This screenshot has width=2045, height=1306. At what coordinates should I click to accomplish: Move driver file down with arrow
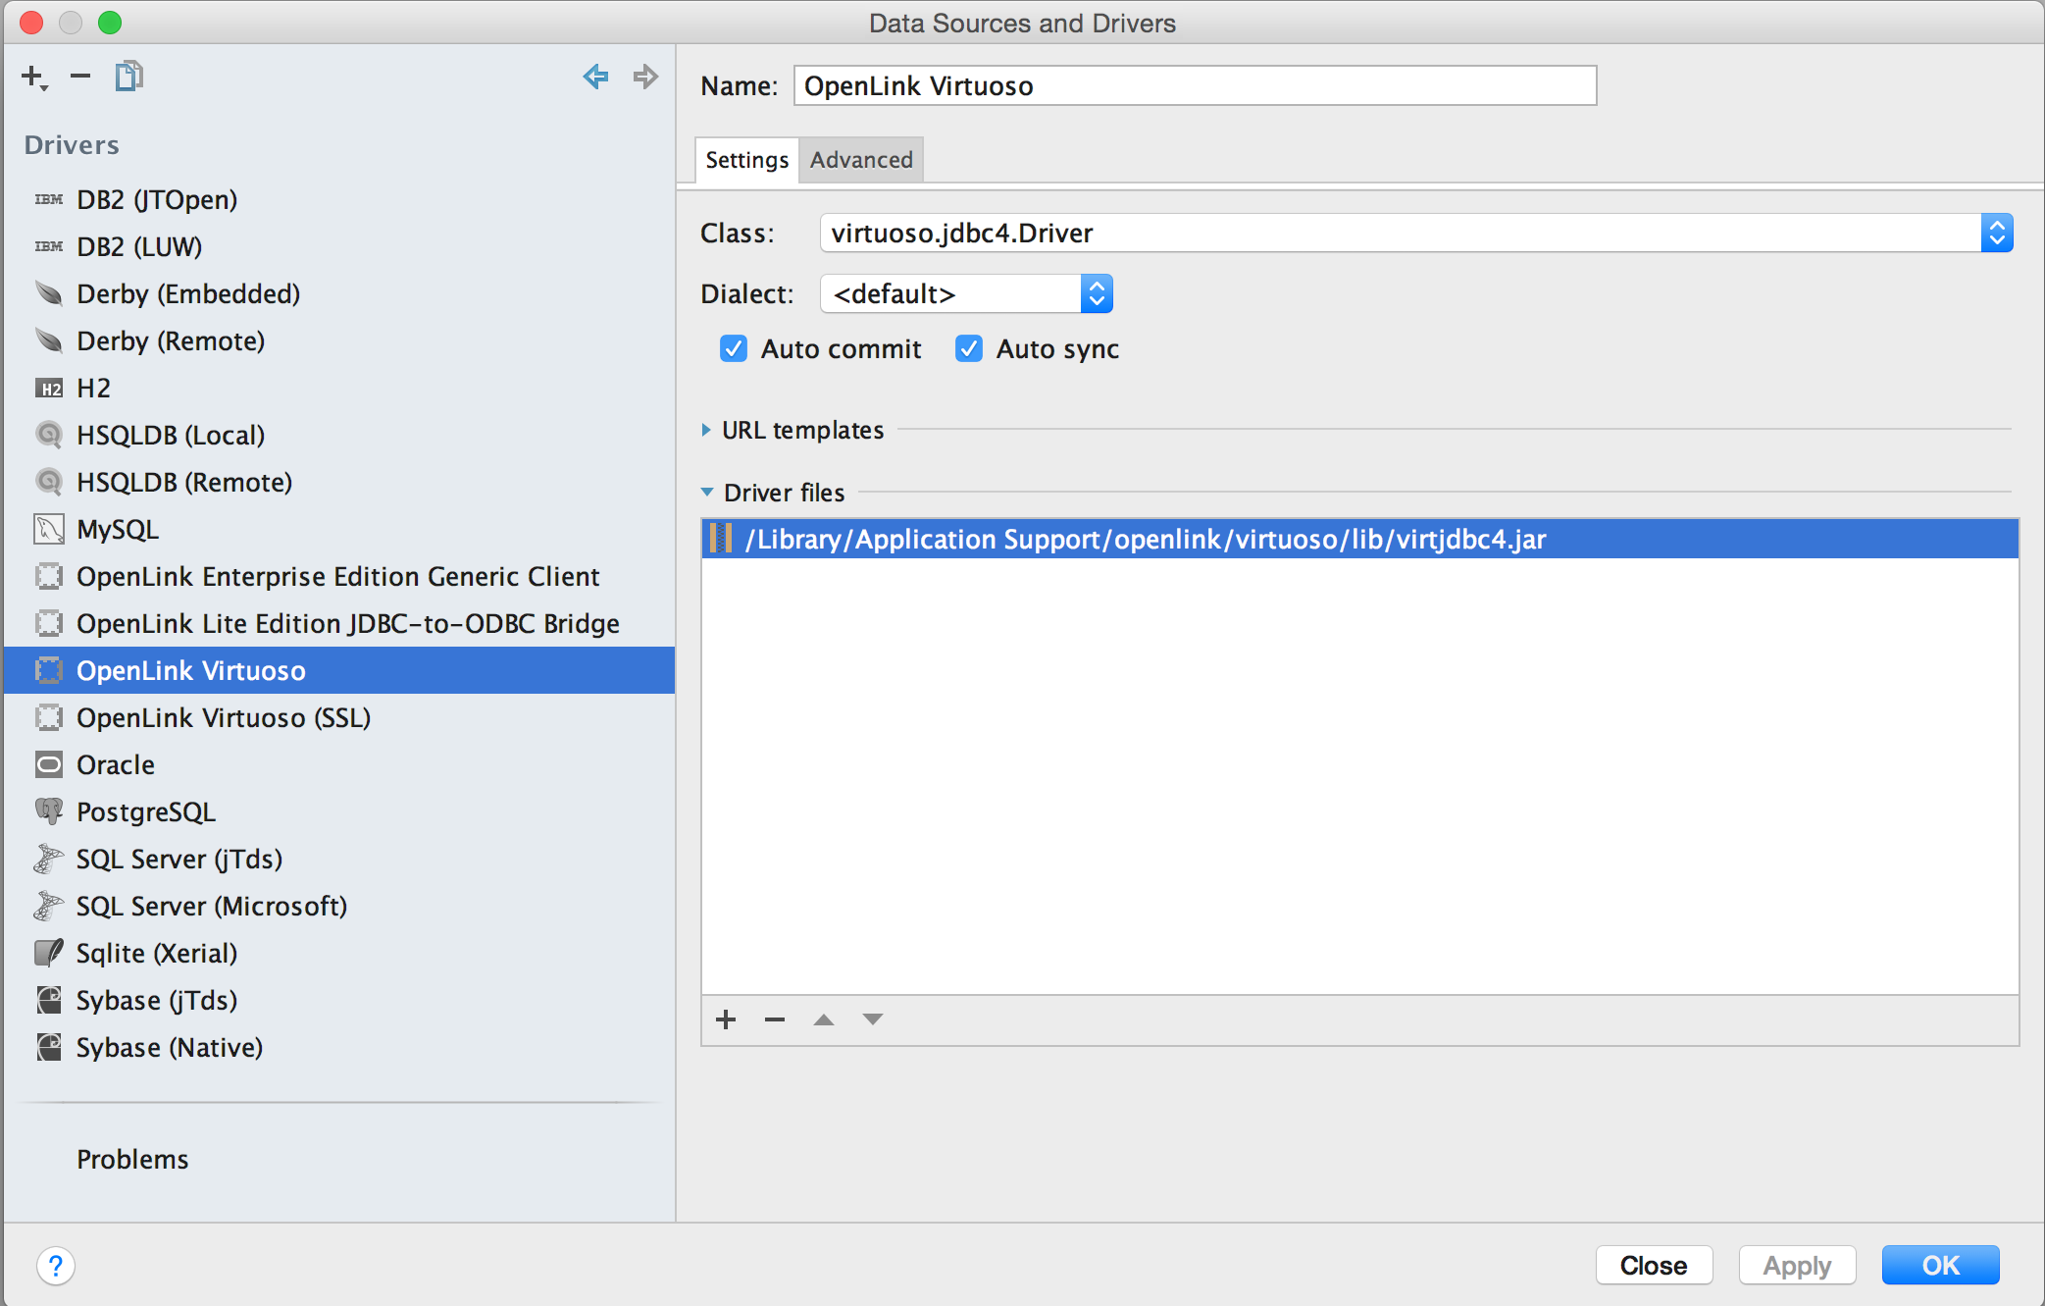pyautogui.click(x=873, y=1019)
